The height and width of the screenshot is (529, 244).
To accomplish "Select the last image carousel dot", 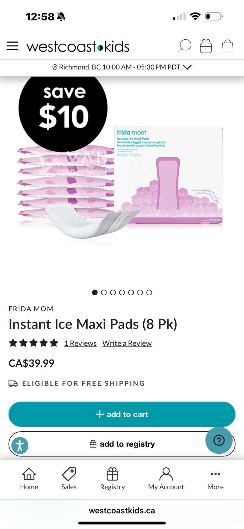I will coord(149,293).
